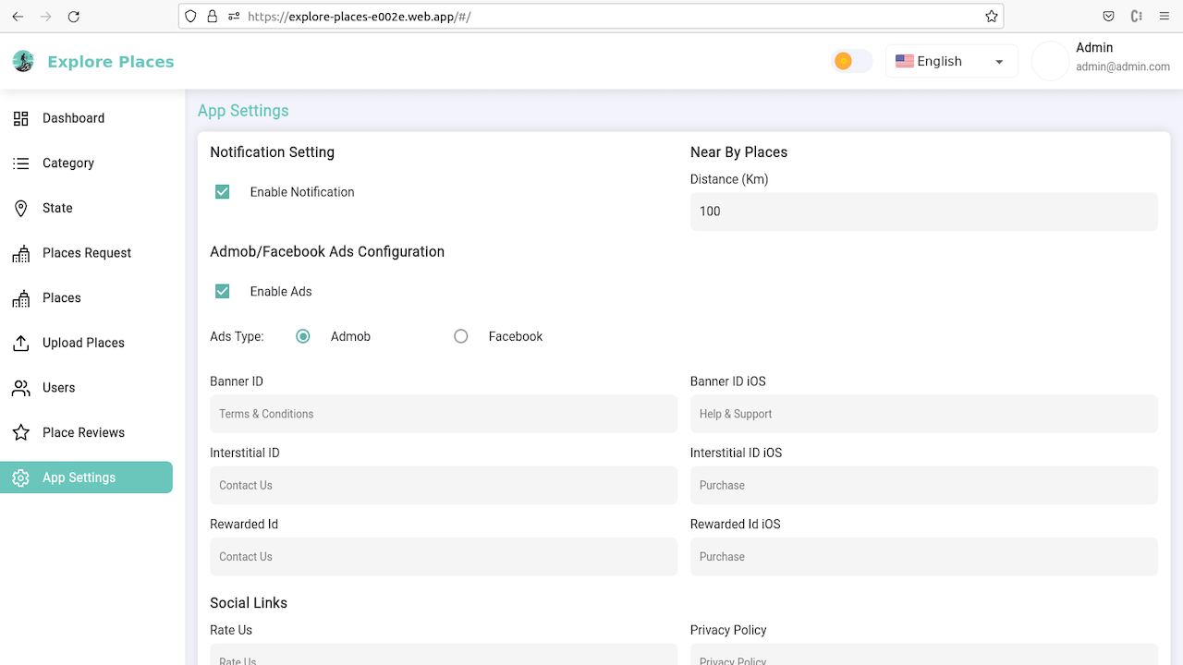
Task: Click the Banner ID input field
Action: point(444,414)
